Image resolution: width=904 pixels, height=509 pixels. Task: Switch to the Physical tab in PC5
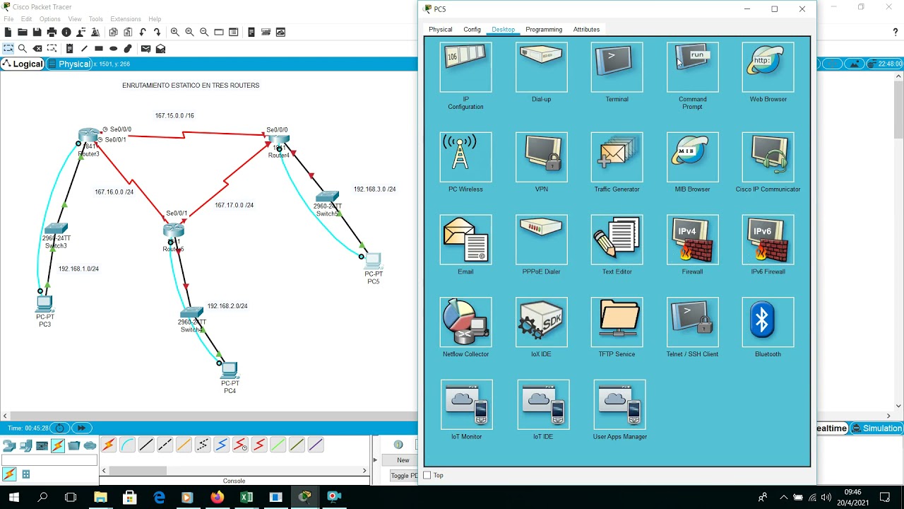pos(440,30)
